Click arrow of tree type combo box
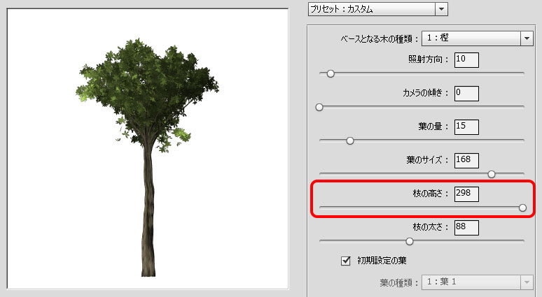 coord(527,38)
